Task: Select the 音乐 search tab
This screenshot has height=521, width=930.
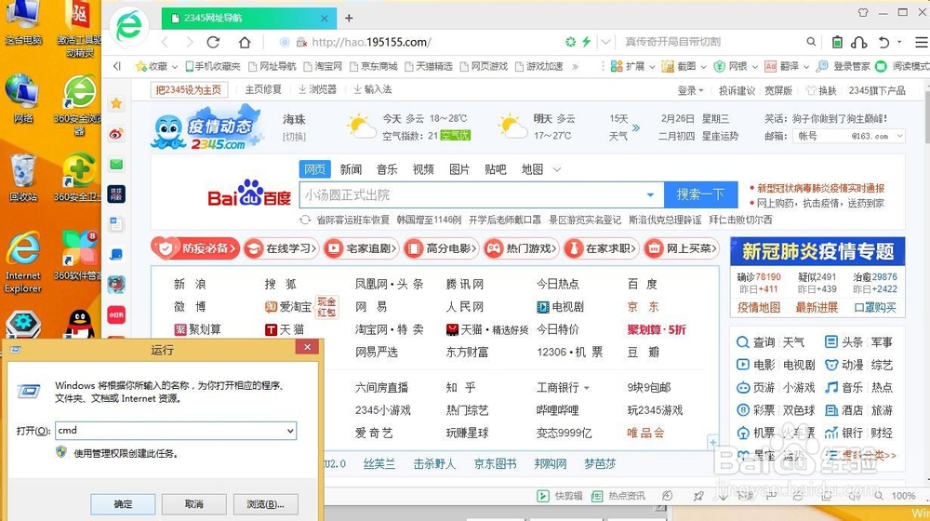Action: tap(387, 169)
